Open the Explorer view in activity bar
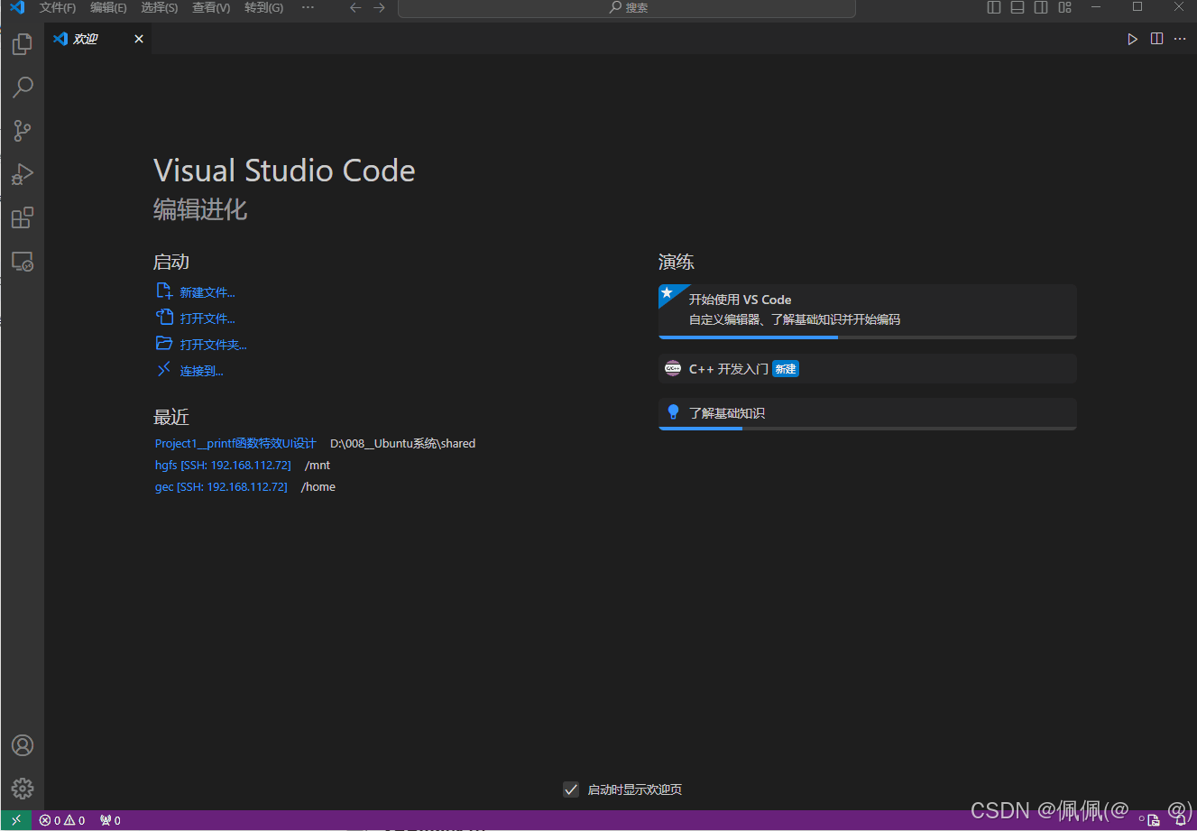This screenshot has height=831, width=1197. tap(23, 44)
